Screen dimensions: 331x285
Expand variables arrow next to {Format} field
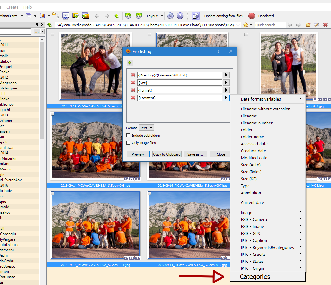(x=226, y=90)
